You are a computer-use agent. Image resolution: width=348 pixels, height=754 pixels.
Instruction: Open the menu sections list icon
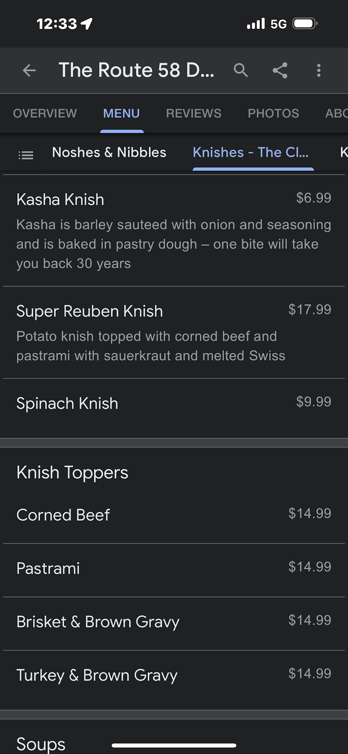[x=26, y=155]
